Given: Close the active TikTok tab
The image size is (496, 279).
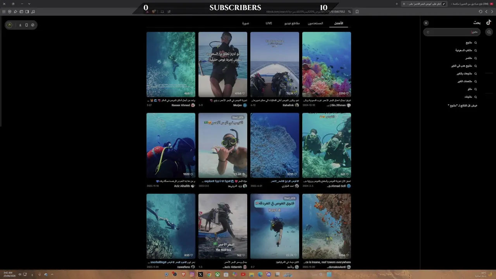Looking at the screenshot, I should 404,4.
